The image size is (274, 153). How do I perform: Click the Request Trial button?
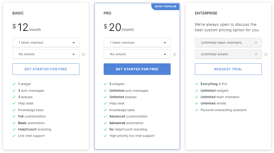click(228, 69)
